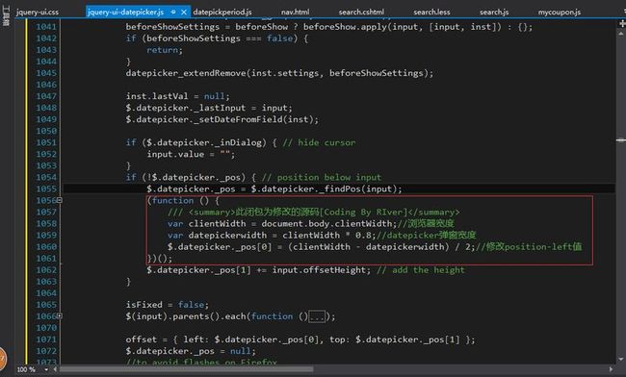Click 'input.value' on line 1052
The height and width of the screenshot is (377, 626).
pyautogui.click(x=175, y=154)
